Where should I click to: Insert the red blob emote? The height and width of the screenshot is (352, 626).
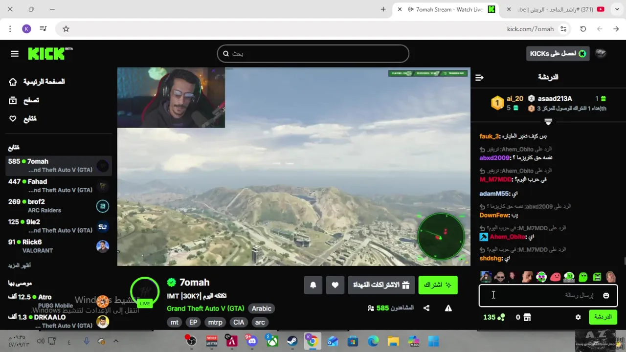(x=555, y=277)
